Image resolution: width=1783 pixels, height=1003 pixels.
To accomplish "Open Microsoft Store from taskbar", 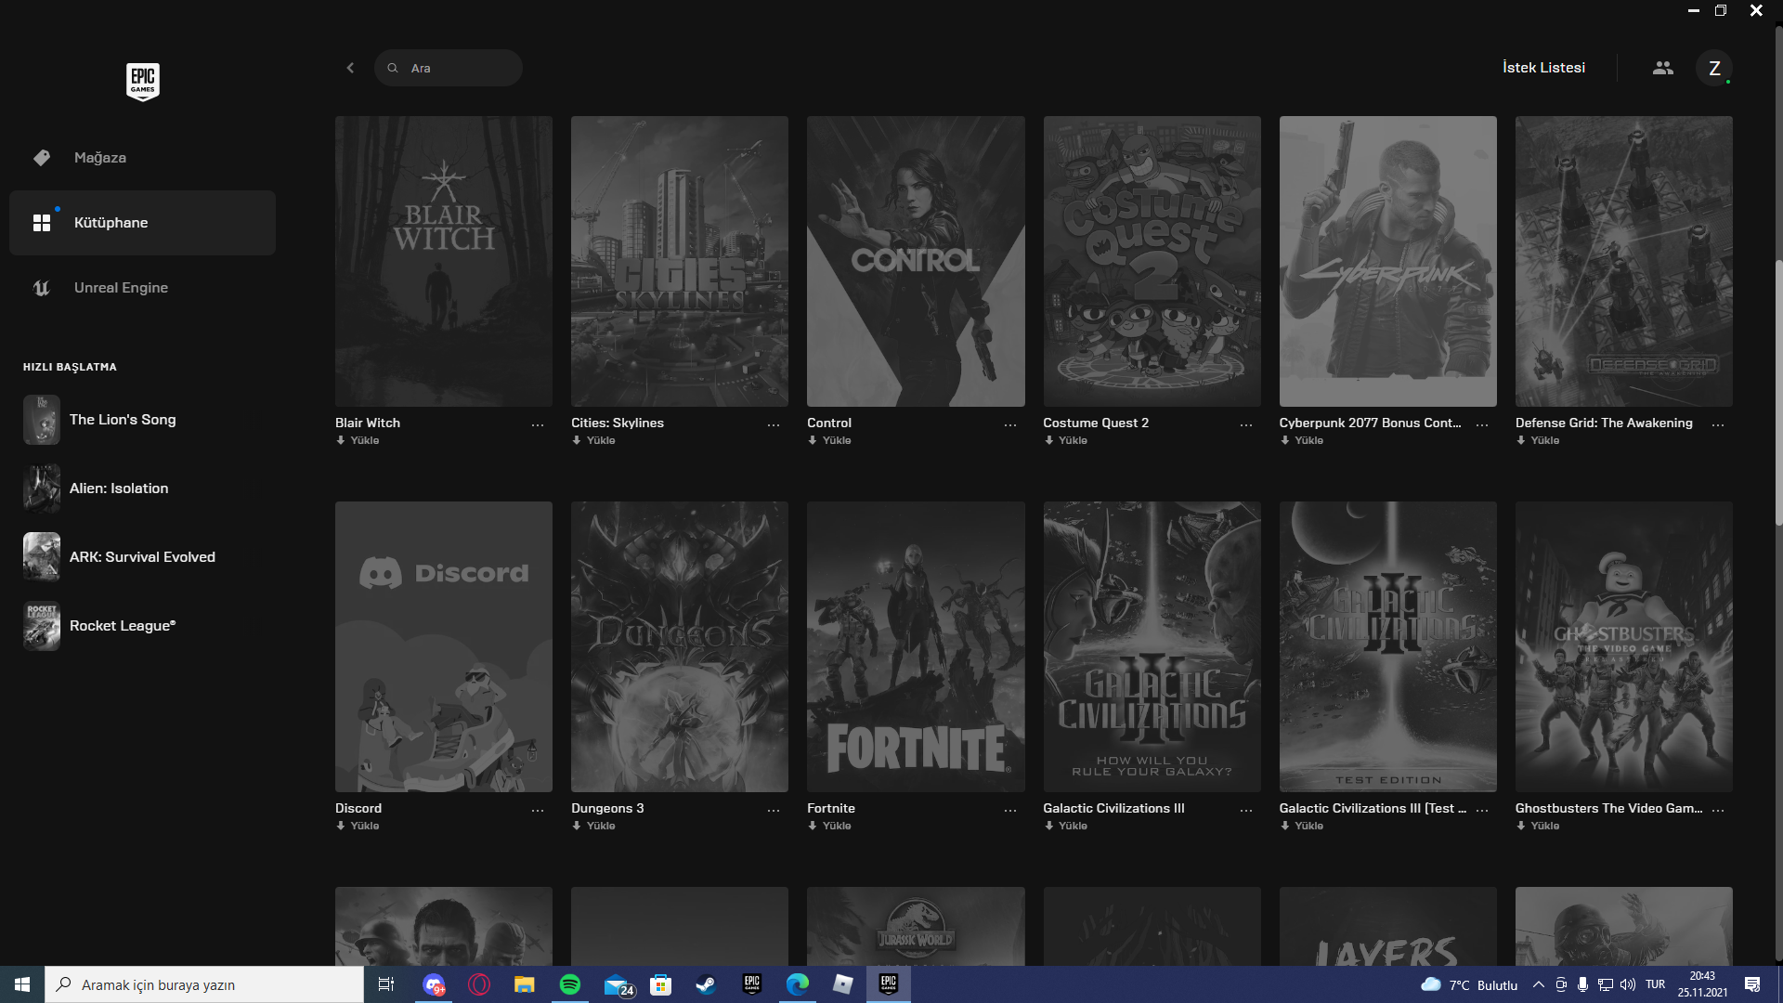I will [x=660, y=984].
